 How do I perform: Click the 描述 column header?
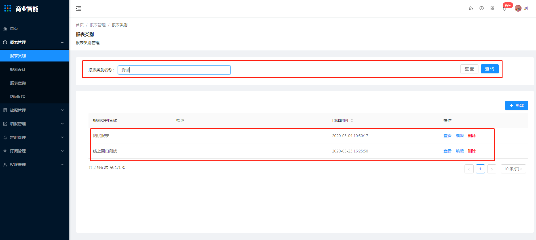[180, 120]
